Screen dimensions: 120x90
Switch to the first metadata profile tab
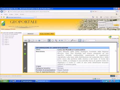click(x=30, y=34)
